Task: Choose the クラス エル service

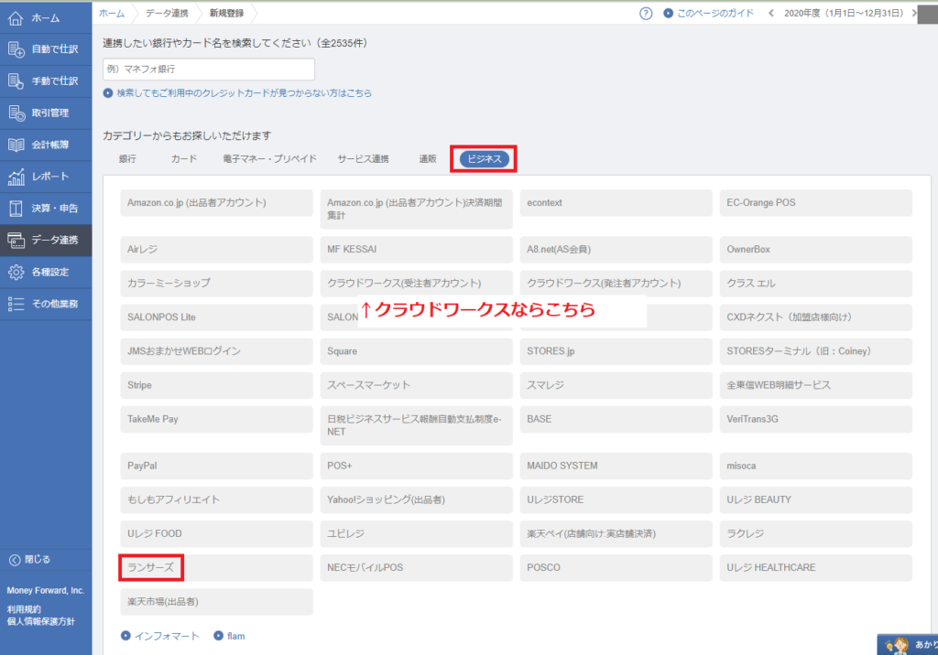Action: tap(816, 284)
